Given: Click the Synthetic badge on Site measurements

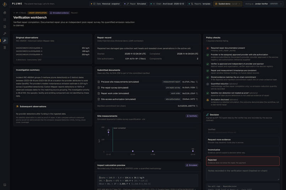Looking at the screenshot, I should (x=192, y=116).
